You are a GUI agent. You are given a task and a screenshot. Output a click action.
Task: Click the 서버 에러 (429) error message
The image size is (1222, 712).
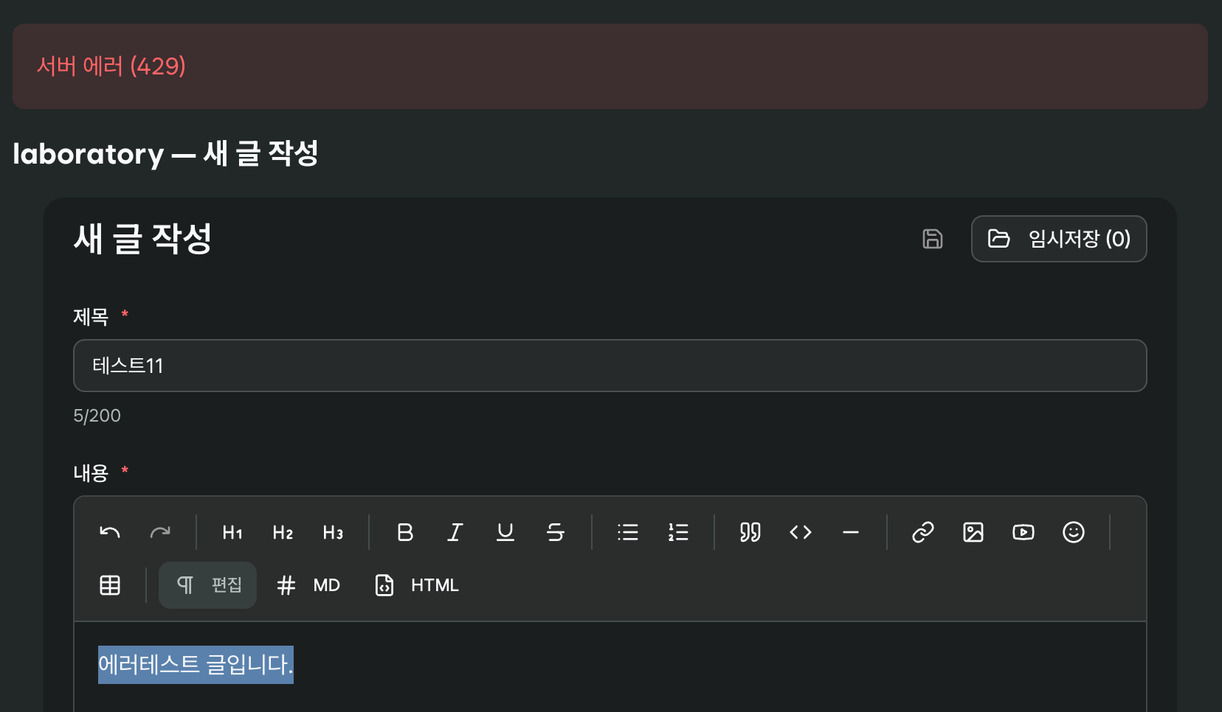click(111, 66)
